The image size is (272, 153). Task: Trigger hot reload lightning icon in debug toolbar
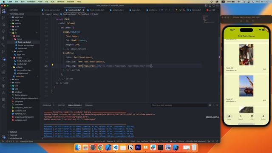pyautogui.click(x=177, y=10)
